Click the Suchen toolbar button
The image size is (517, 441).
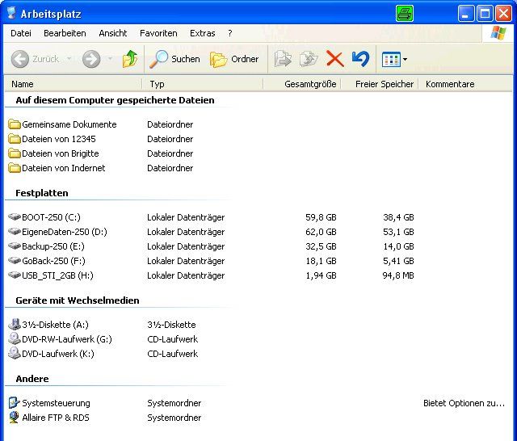coord(175,59)
